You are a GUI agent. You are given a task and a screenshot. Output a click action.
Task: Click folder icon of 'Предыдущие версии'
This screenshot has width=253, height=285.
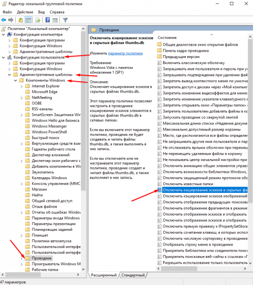coord(159,57)
